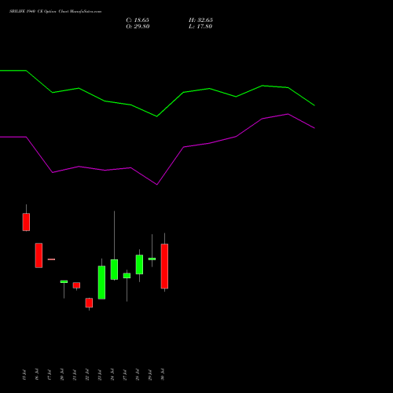The image size is (393, 393).
Task: Click the 22 Jul date label
Action: click(87, 375)
